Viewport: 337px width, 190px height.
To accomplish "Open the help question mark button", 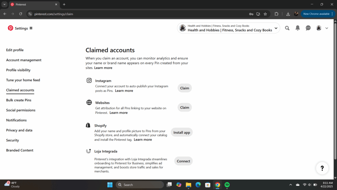I will pyautogui.click(x=322, y=168).
